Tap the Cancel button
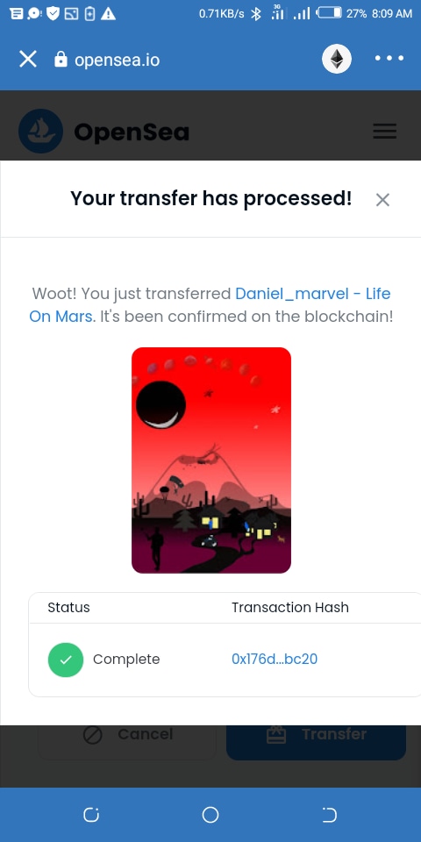421x842 pixels. 126,735
